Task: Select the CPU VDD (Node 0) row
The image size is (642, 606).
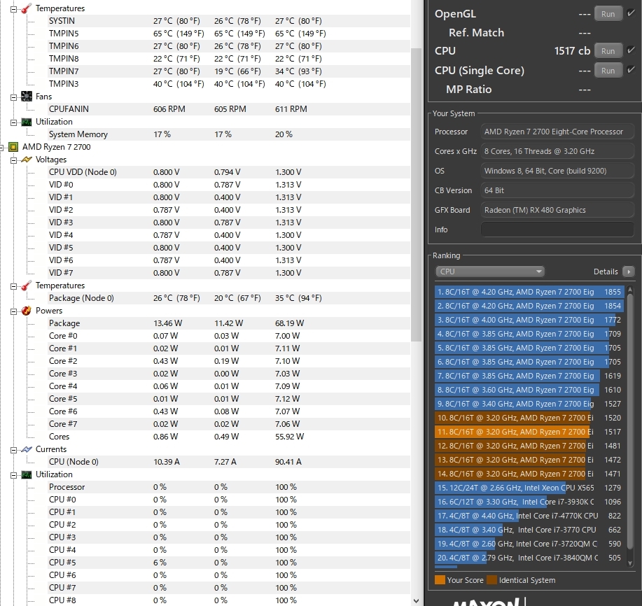Action: coord(229,172)
